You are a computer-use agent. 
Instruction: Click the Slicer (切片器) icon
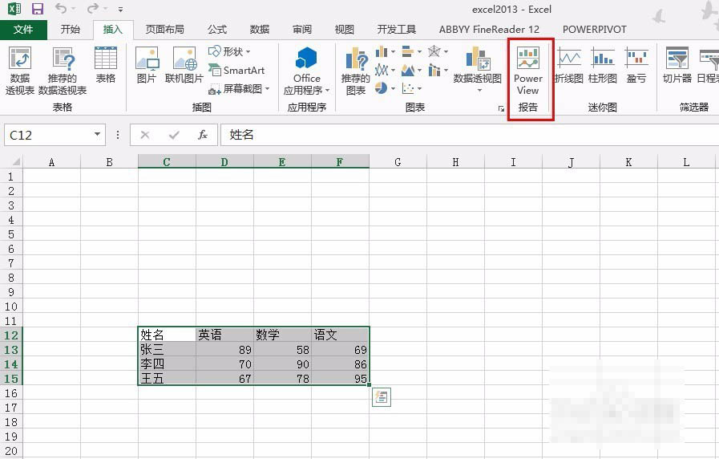pyautogui.click(x=677, y=64)
